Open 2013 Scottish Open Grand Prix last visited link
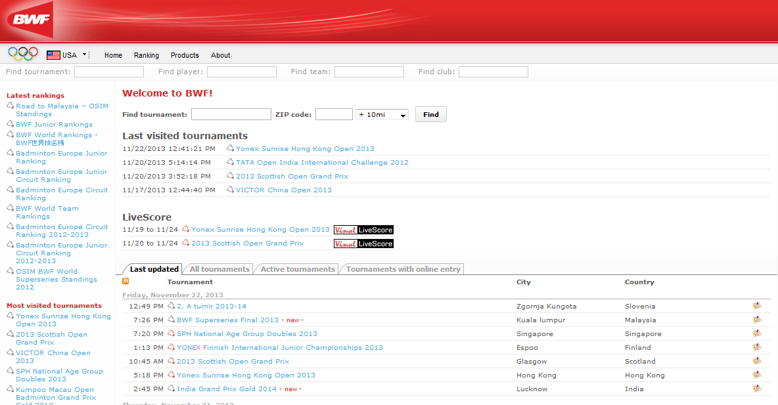The width and height of the screenshot is (778, 405). click(x=292, y=176)
